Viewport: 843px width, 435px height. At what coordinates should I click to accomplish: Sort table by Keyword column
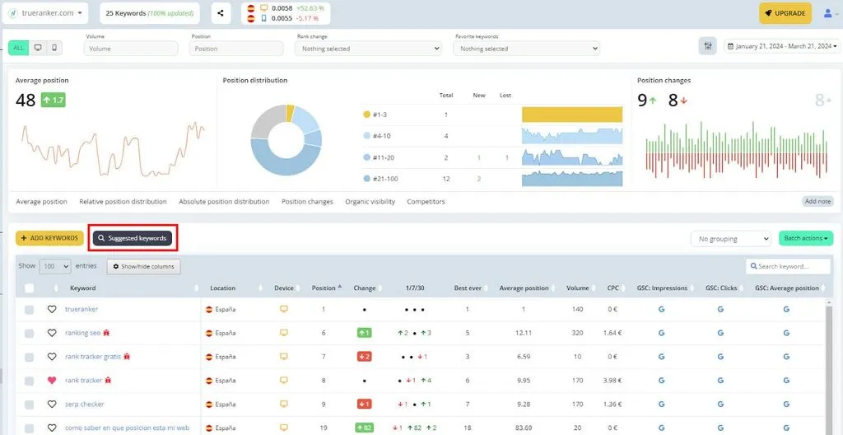(83, 288)
